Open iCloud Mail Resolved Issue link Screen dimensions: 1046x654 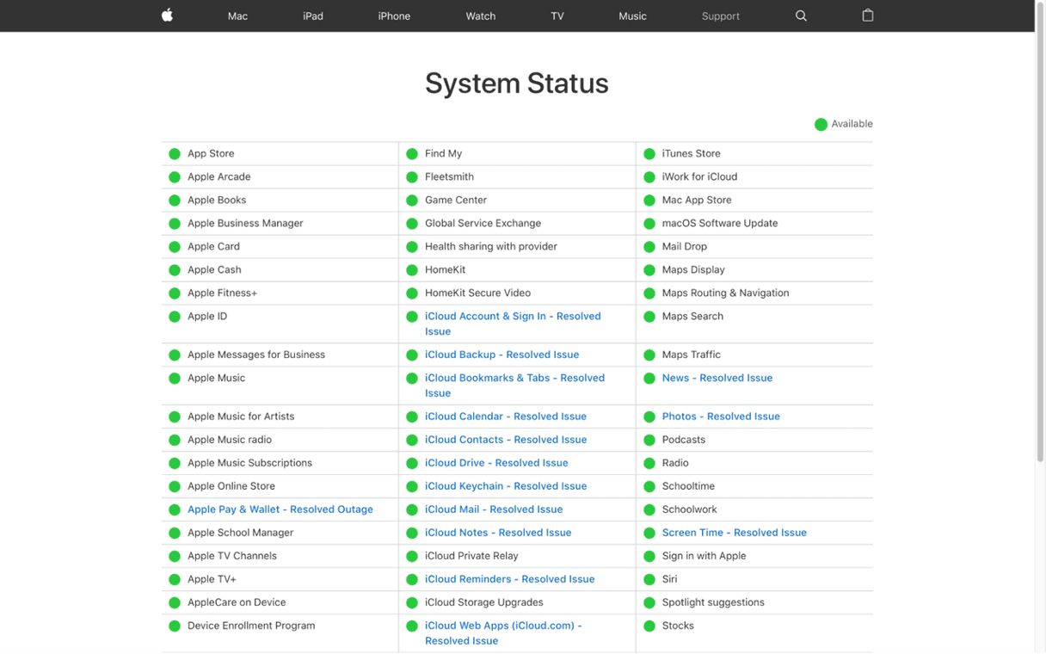[x=493, y=509]
